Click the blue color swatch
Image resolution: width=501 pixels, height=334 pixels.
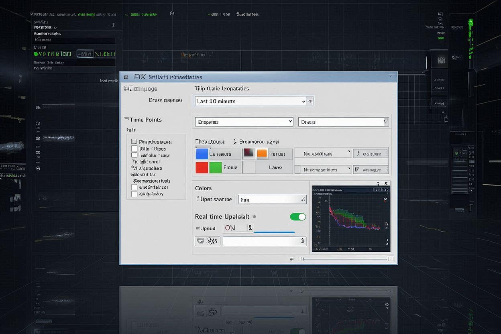(202, 154)
